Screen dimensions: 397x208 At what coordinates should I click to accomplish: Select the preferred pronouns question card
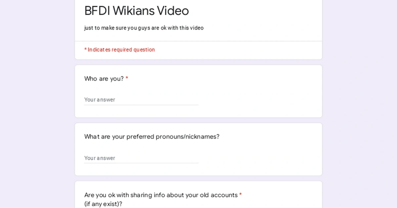[198, 149]
